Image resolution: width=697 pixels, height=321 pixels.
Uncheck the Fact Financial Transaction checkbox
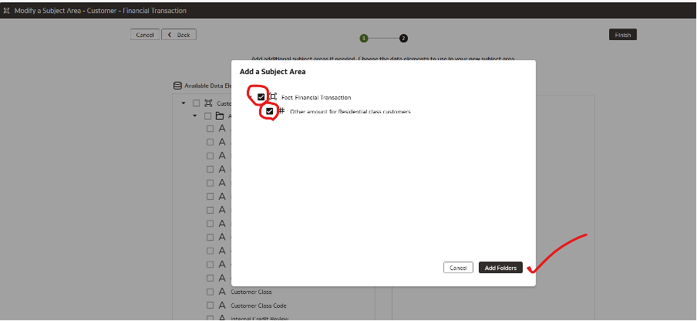coord(261,97)
